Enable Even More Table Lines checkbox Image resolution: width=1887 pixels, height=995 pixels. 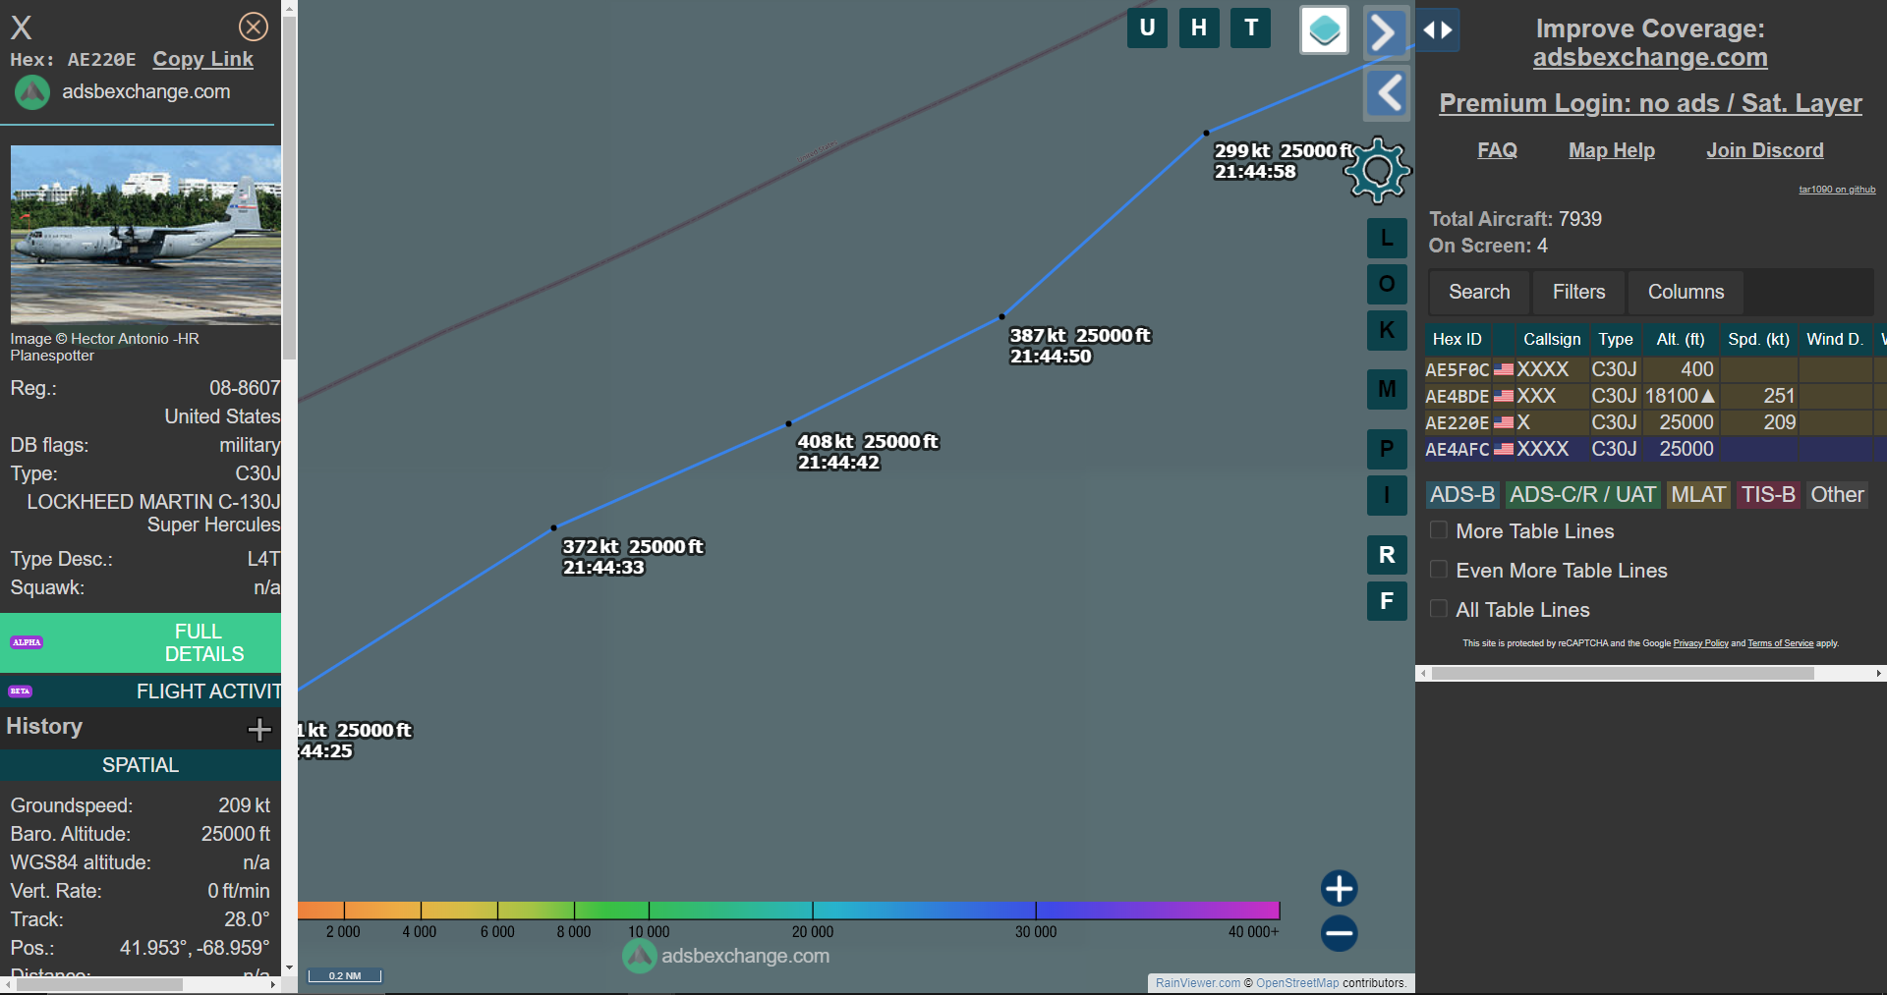click(x=1438, y=570)
